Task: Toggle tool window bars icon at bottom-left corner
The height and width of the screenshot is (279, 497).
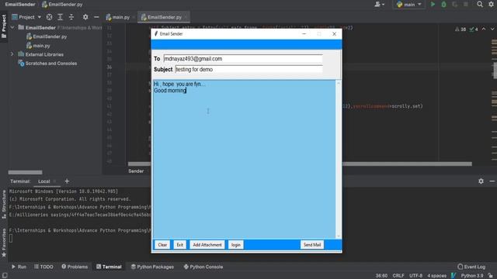Action: (x=5, y=276)
